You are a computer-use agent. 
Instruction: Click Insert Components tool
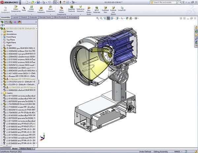(x=16, y=9)
